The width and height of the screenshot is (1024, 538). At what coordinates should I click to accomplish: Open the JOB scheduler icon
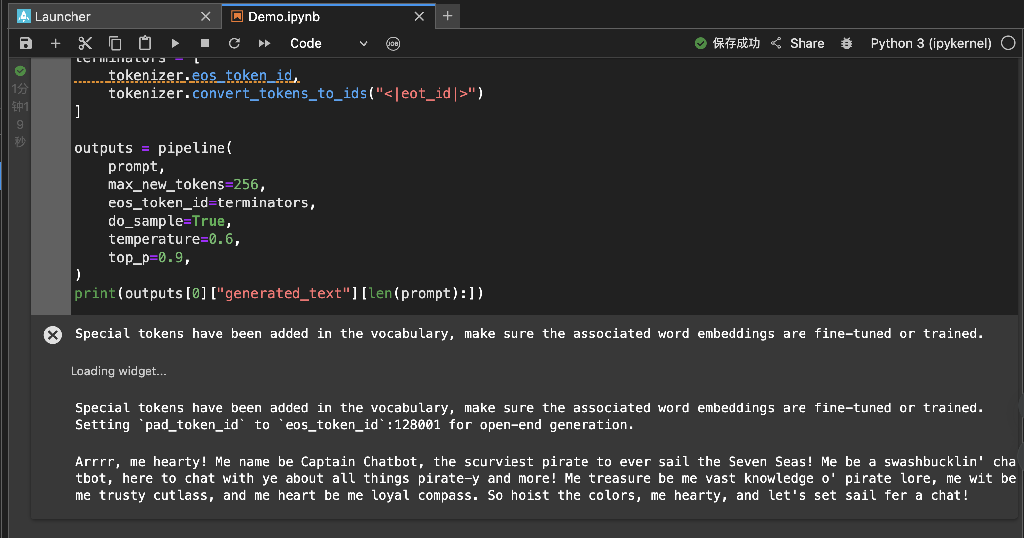pos(393,43)
